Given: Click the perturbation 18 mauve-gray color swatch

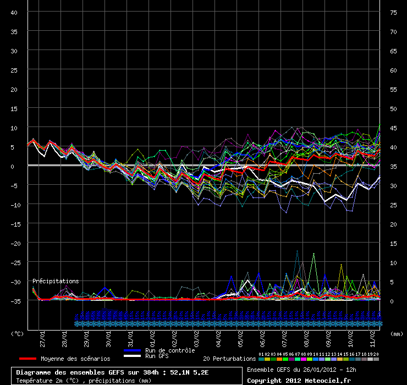Looking at the screenshot, I should (364, 359).
